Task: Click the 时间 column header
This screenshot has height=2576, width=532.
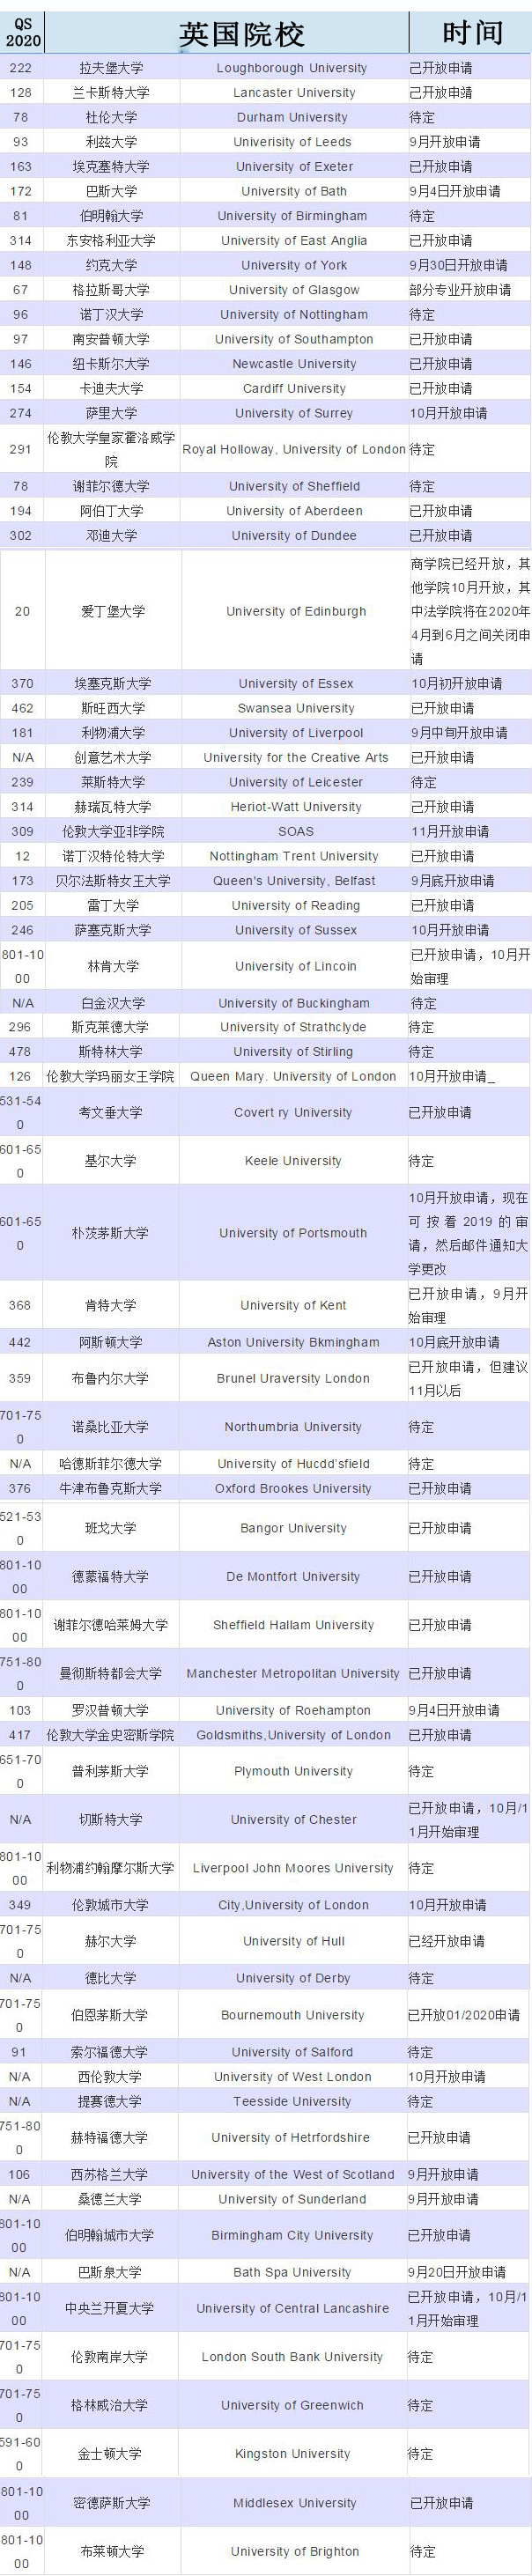Action: point(472,33)
